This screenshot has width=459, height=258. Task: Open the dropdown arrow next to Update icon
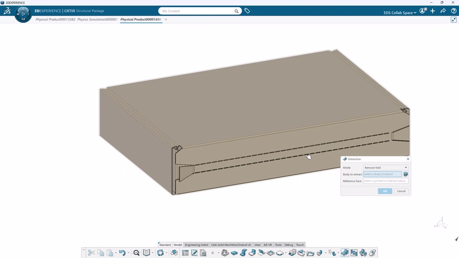point(166,253)
